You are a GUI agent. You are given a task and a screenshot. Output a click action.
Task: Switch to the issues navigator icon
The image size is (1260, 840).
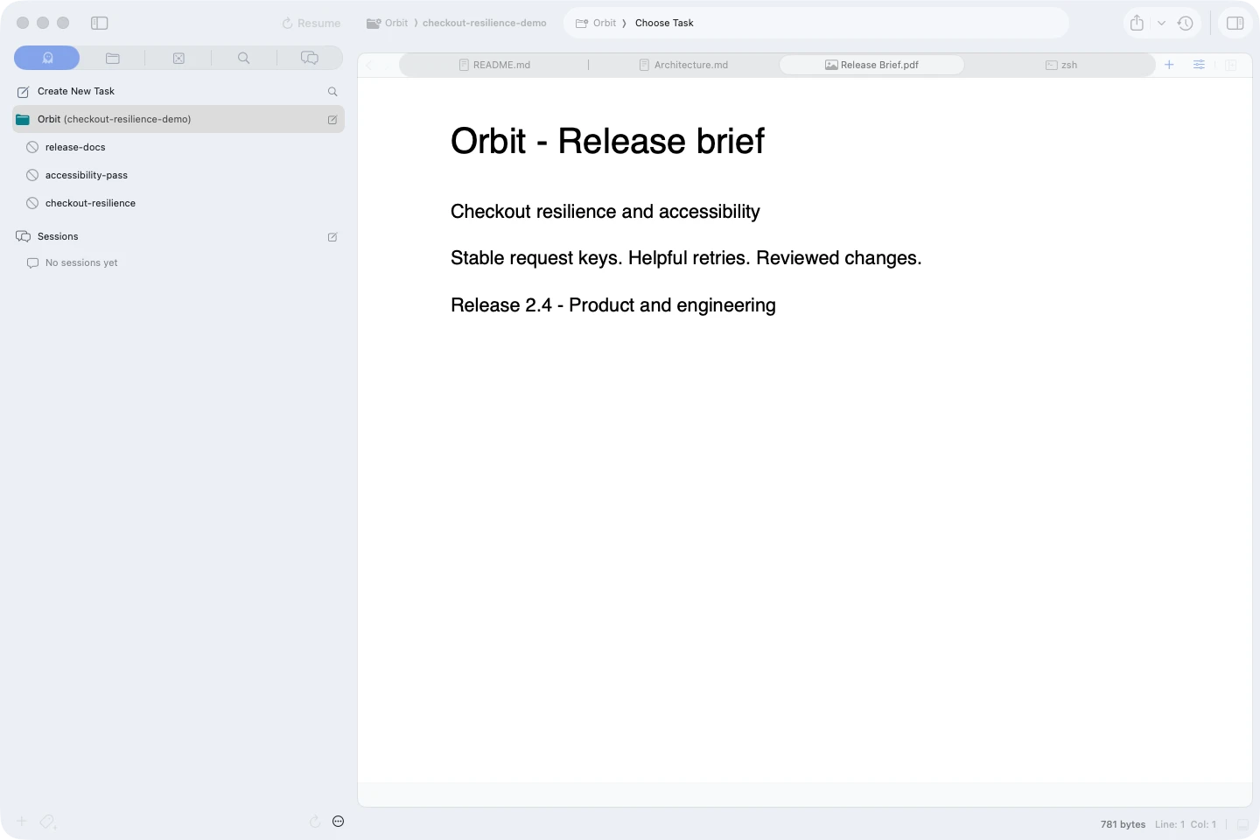(178, 58)
